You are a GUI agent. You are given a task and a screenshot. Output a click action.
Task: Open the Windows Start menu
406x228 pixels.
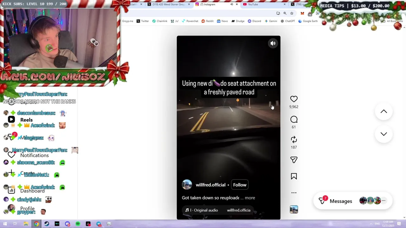tap(5, 224)
